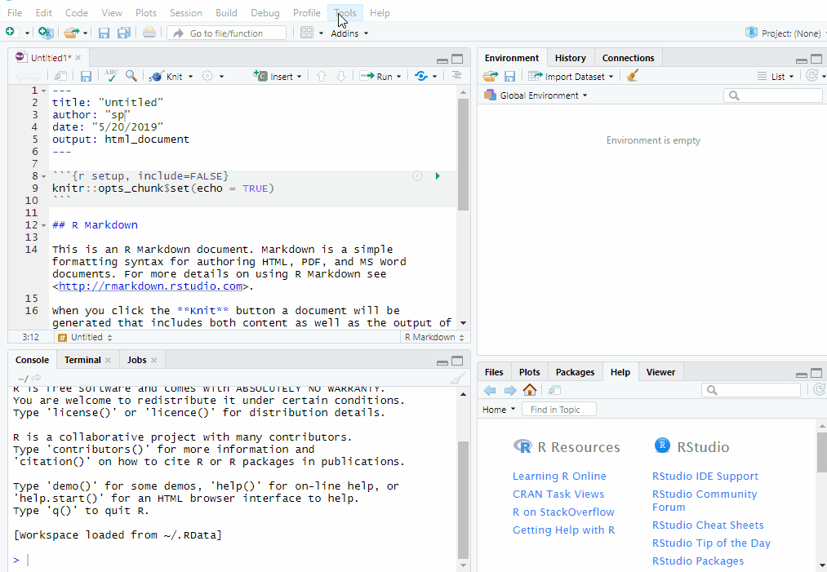Click Show in New Window icon in editor toolbar
This screenshot has height=572, width=827.
click(x=60, y=77)
